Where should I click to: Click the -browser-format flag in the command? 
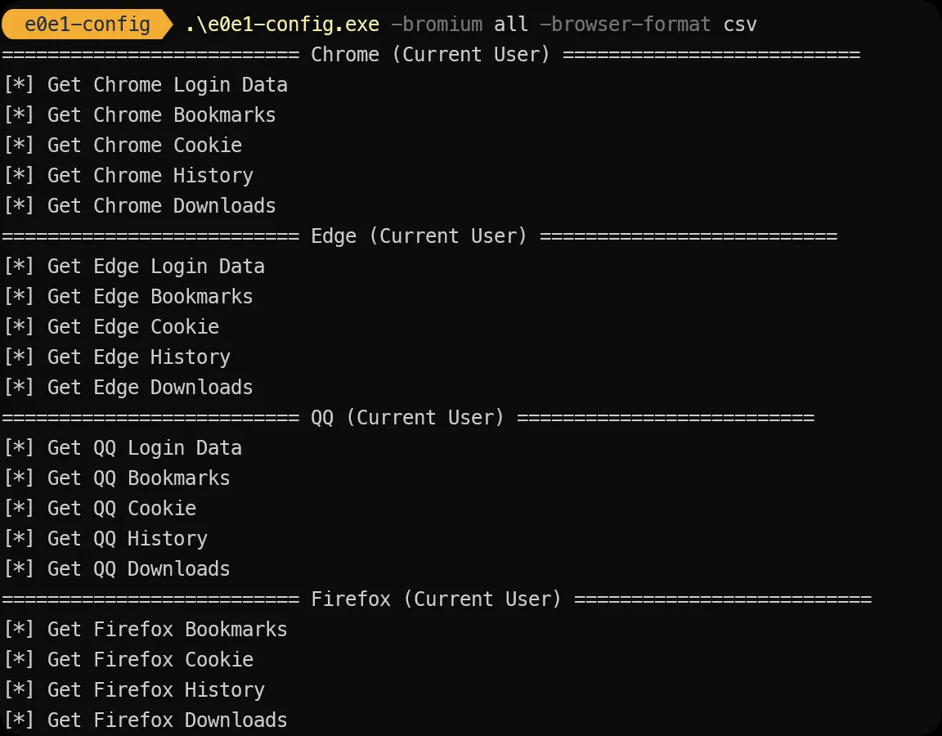click(x=626, y=25)
